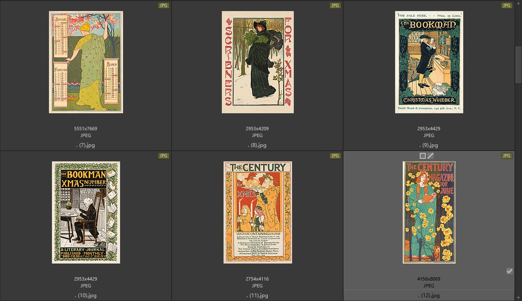Screen dimensions: 522x301
Task: Open the Bookman Christmas Number thumbnail
Action: coord(429,62)
